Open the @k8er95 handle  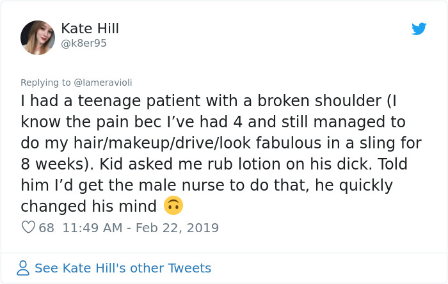(83, 43)
